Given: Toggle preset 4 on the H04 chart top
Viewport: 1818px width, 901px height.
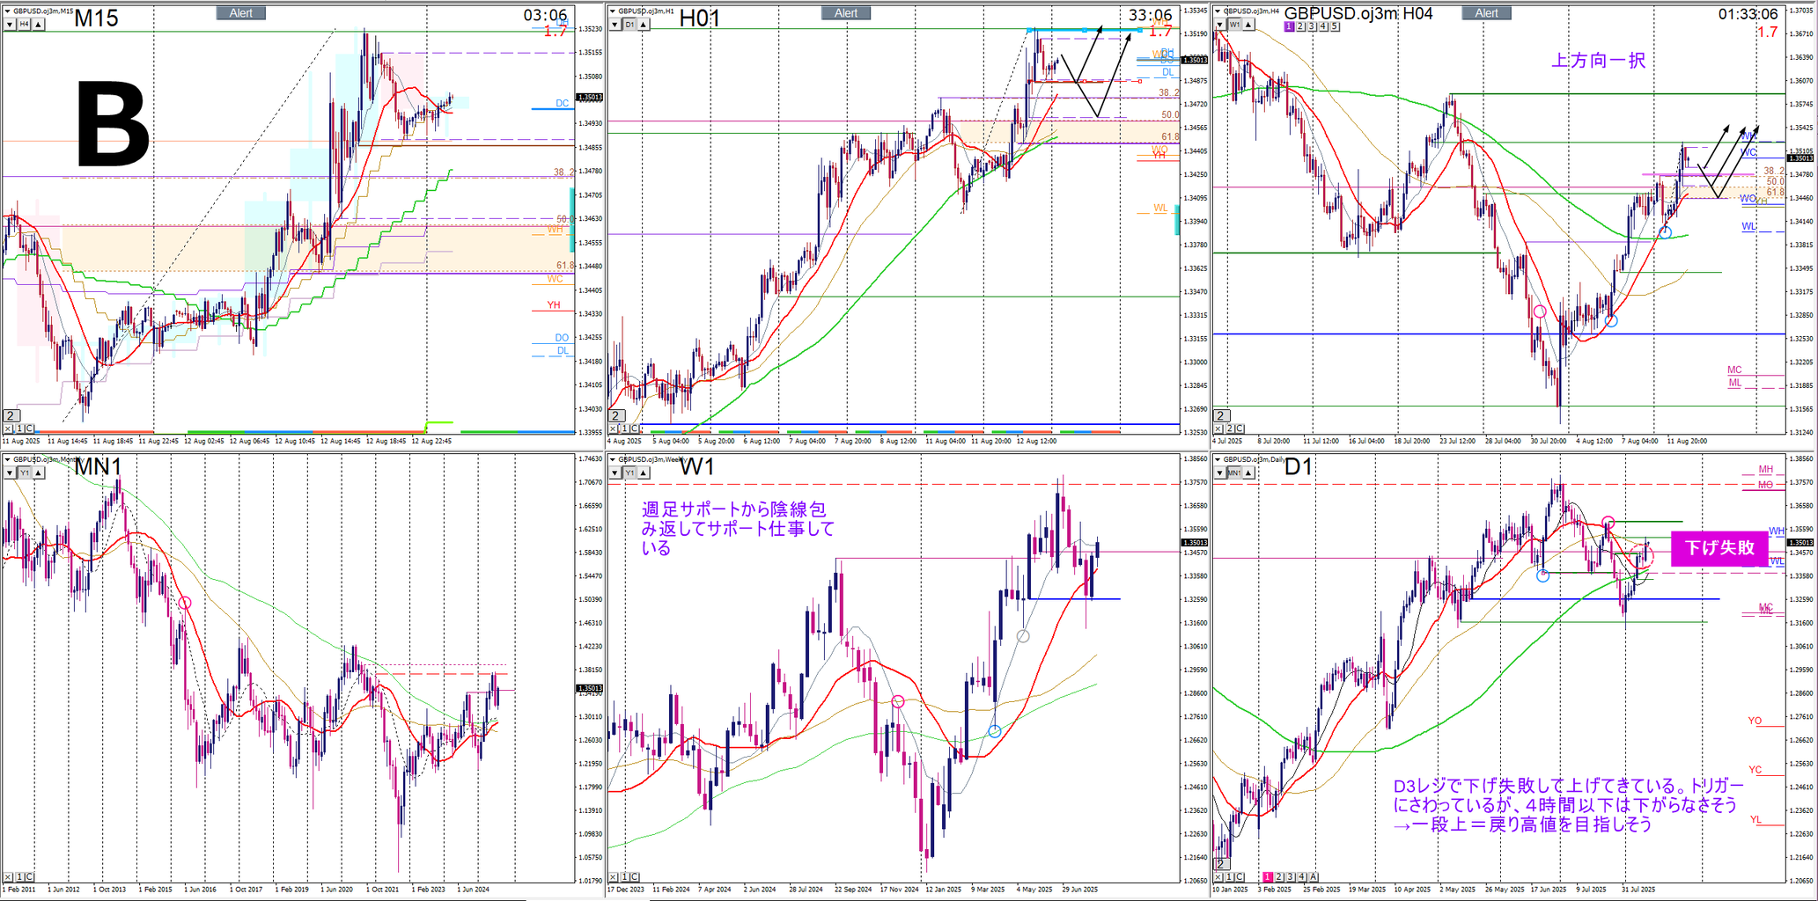Looking at the screenshot, I should tap(1323, 27).
